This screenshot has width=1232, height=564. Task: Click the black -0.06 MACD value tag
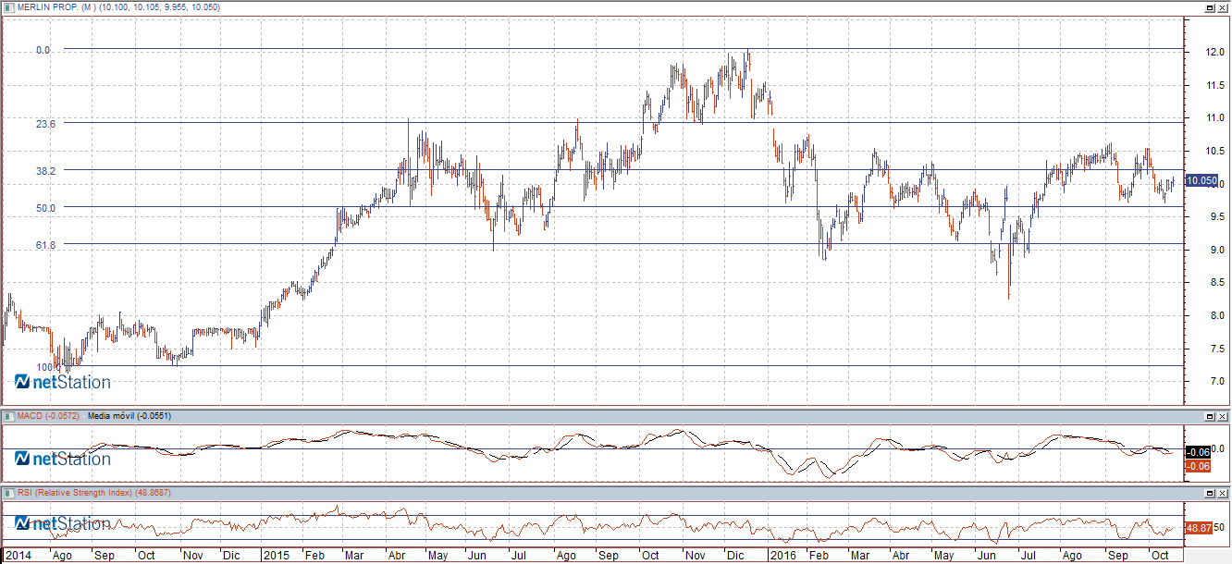pyautogui.click(x=1198, y=452)
